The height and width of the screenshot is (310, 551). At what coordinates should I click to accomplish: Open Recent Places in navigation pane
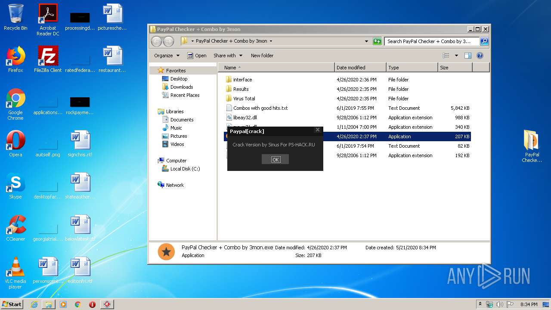click(185, 95)
